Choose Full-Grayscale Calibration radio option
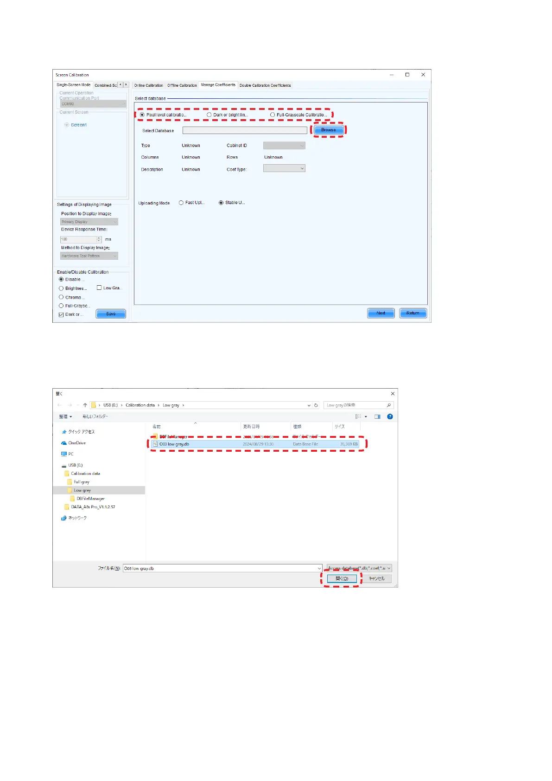 tap(273, 115)
